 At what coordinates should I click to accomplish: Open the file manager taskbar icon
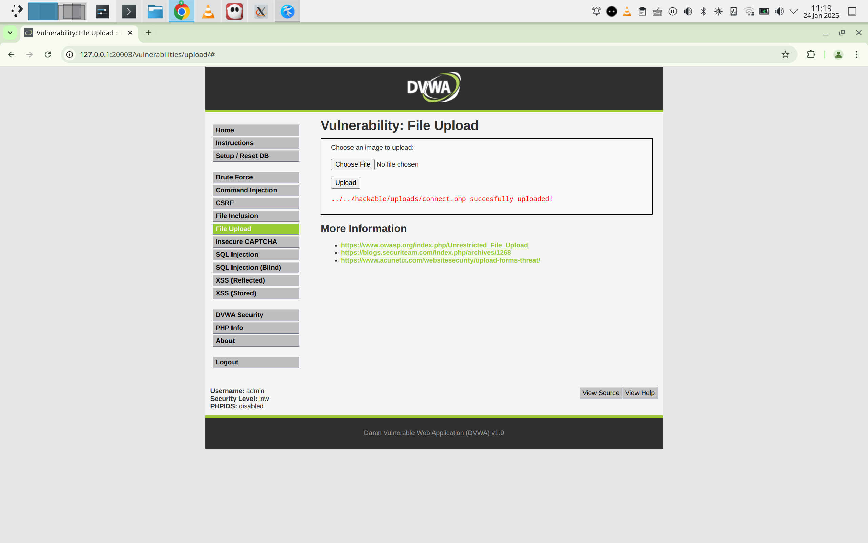tap(155, 12)
